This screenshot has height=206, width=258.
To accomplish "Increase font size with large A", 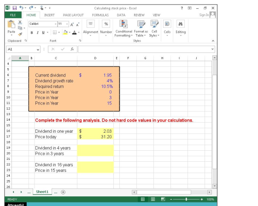I will click(72, 24).
